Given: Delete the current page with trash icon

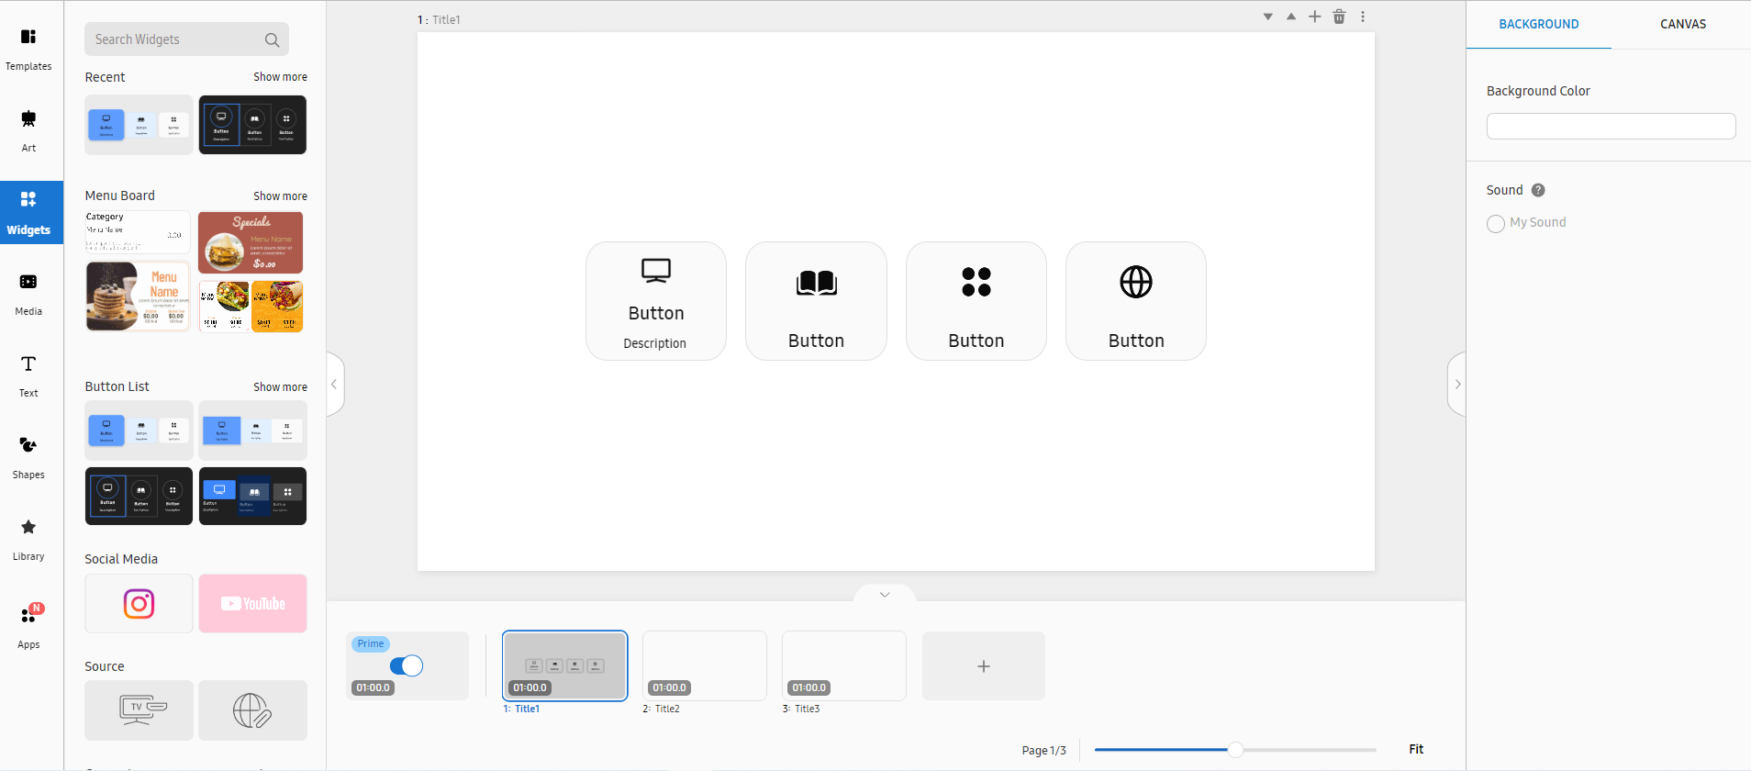Looking at the screenshot, I should tap(1339, 17).
